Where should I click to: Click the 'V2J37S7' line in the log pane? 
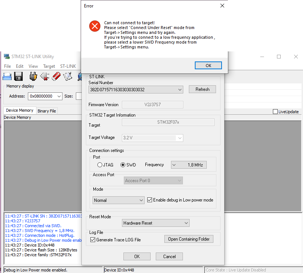22,221
